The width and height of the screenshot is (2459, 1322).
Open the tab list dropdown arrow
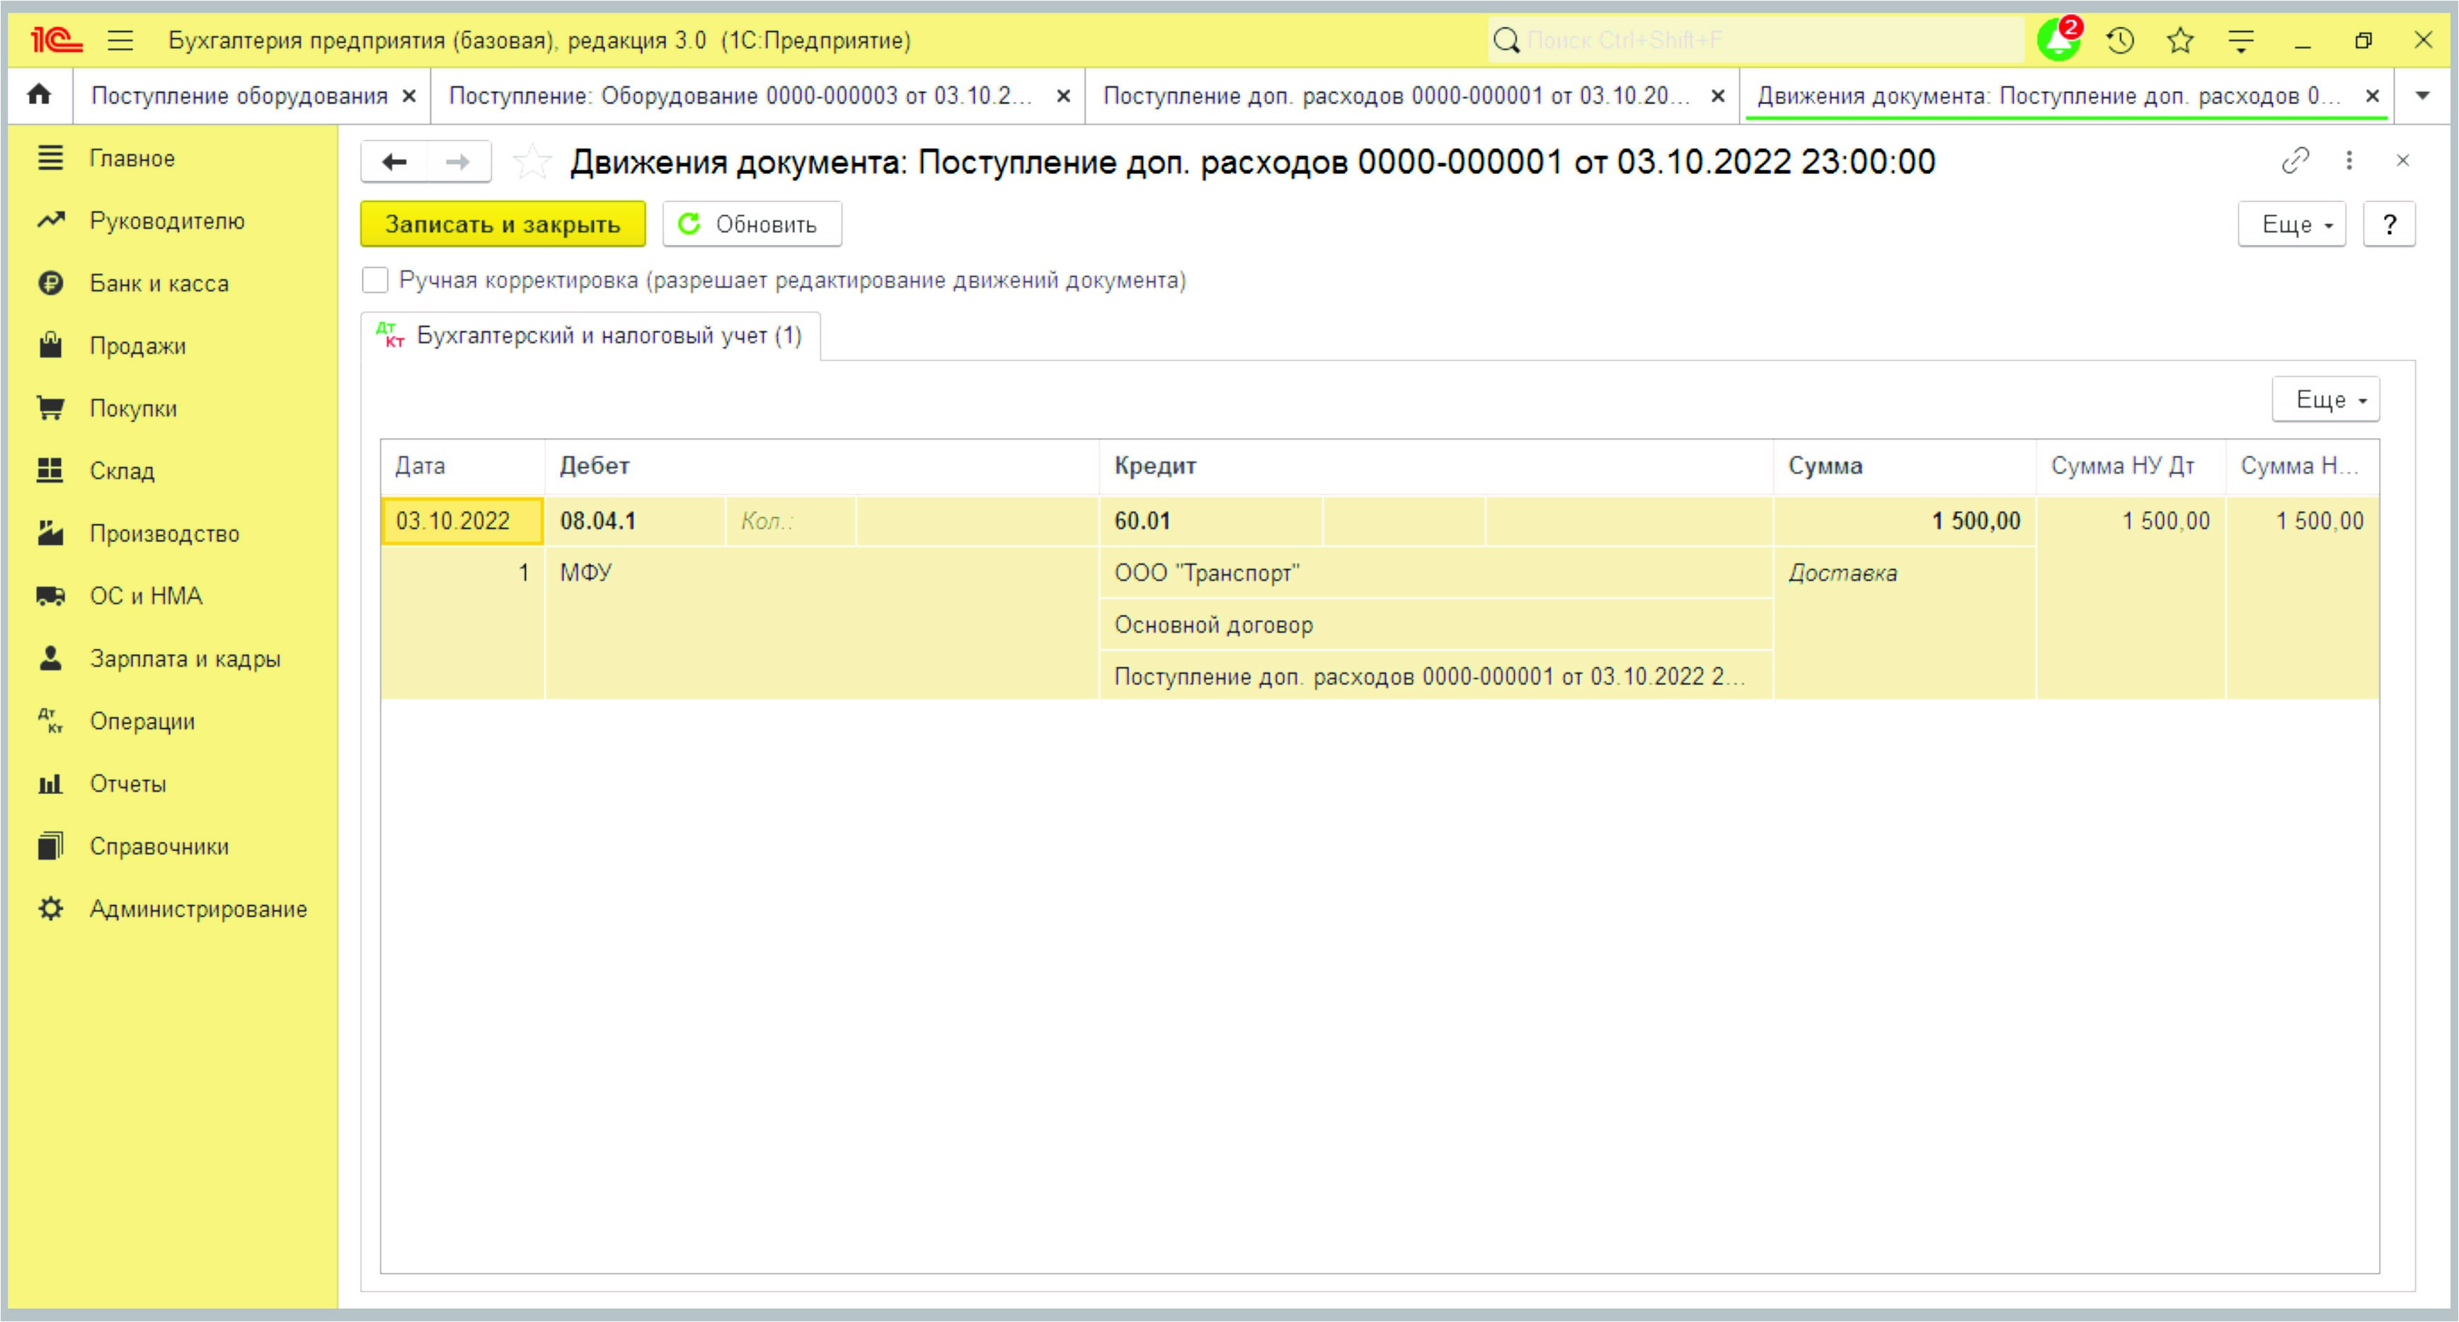pyautogui.click(x=2421, y=96)
